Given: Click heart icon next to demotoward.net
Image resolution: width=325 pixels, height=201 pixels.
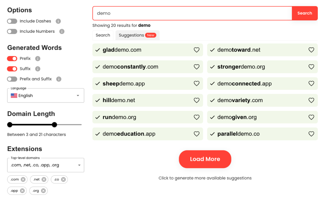Looking at the screenshot, I should click(x=311, y=50).
